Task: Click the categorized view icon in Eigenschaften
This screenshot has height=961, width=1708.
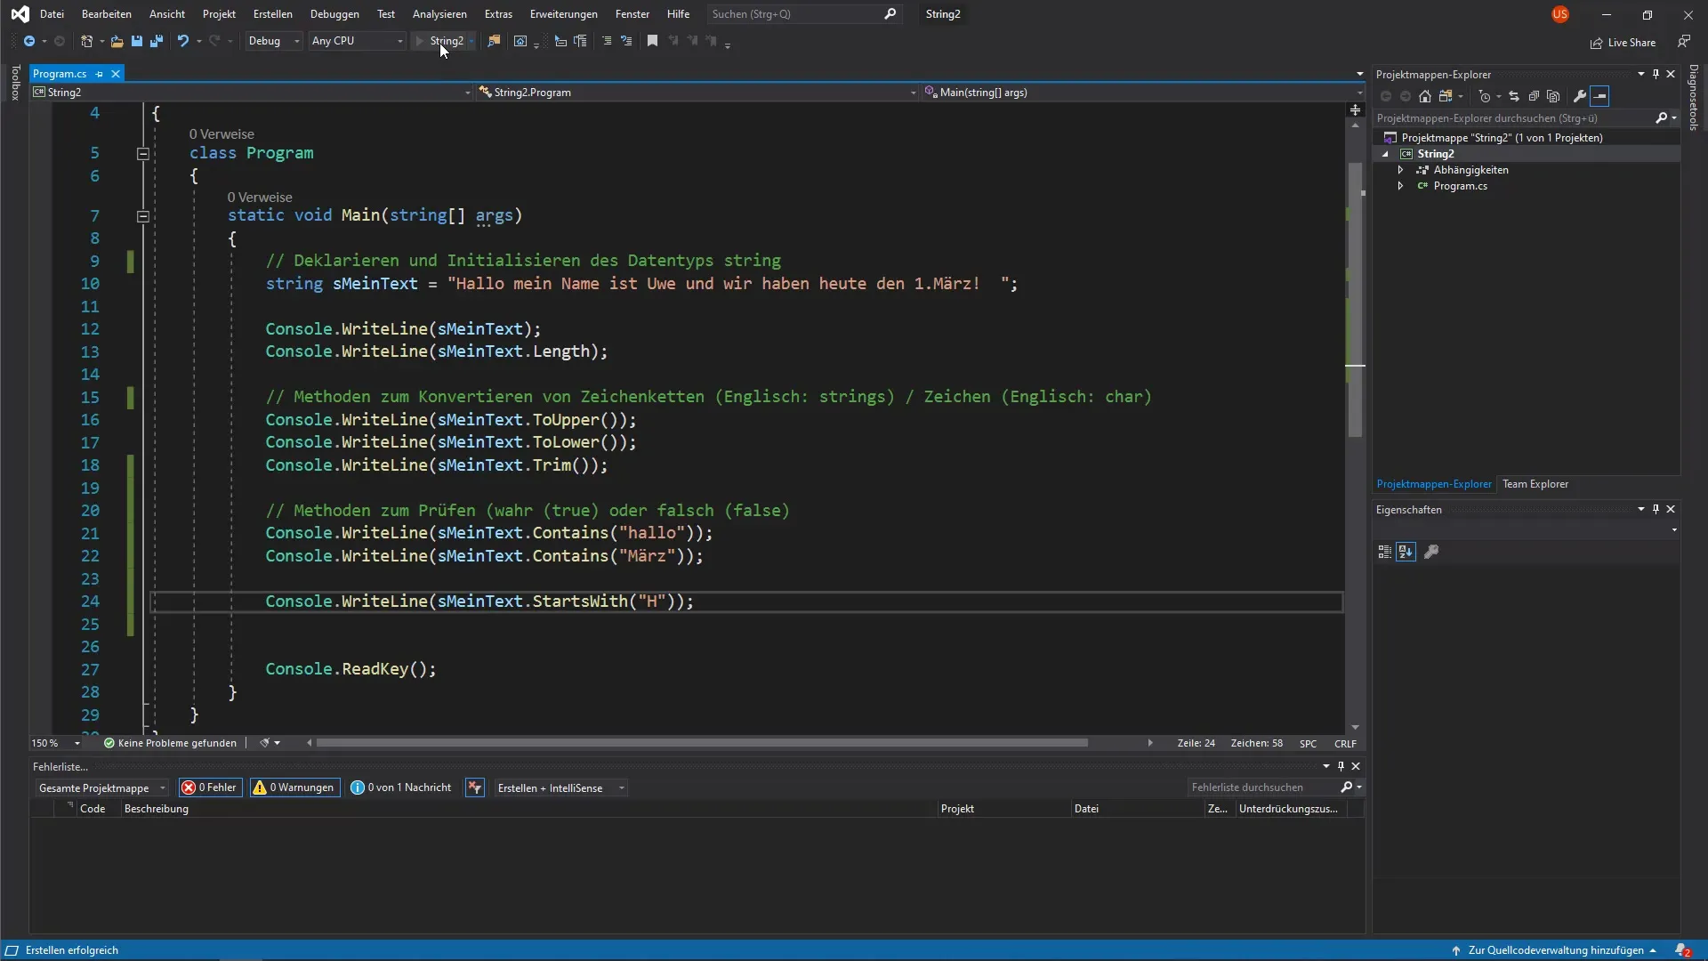Action: pyautogui.click(x=1384, y=552)
